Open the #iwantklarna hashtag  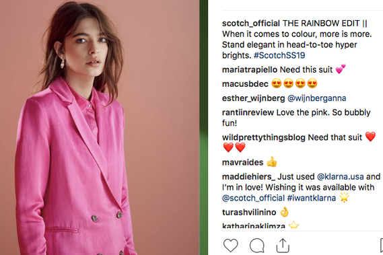coord(312,198)
